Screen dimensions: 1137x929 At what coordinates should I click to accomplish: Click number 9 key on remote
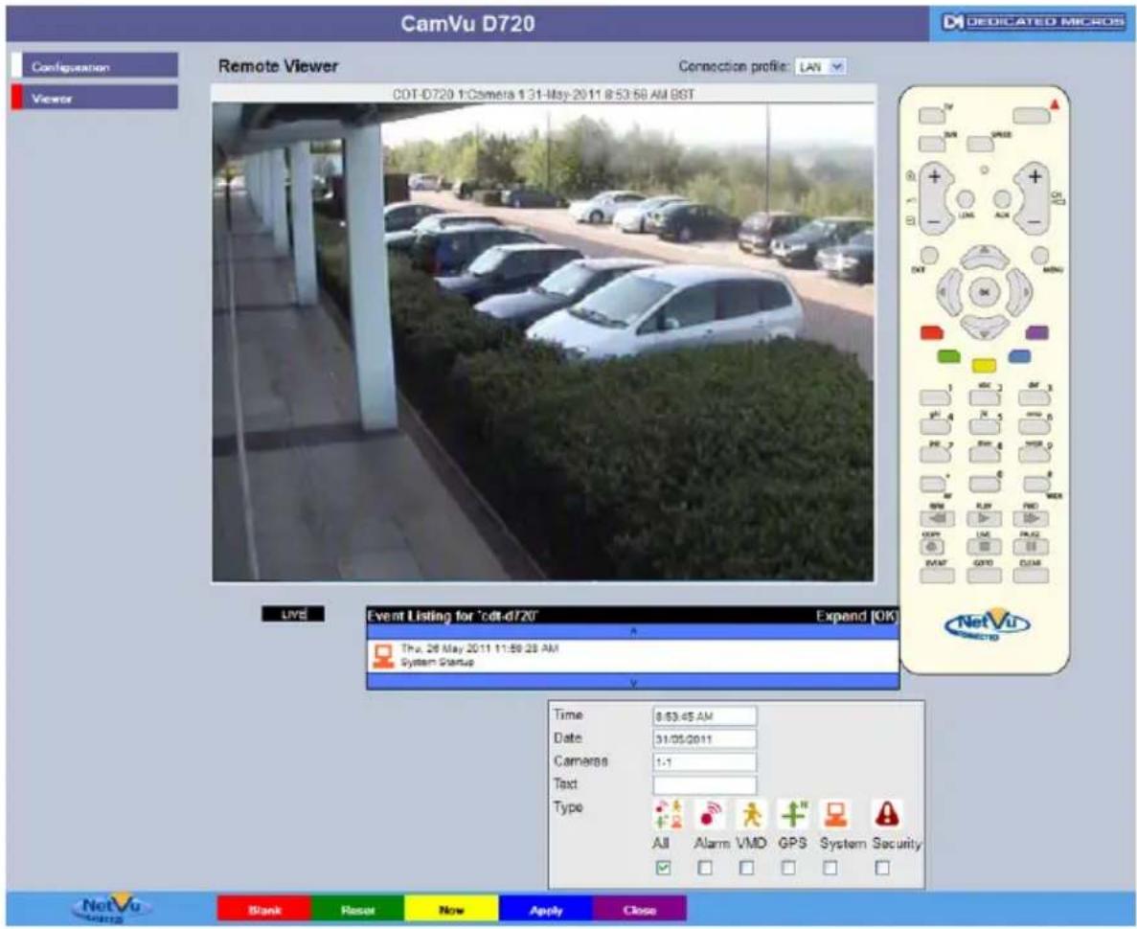click(x=1034, y=454)
